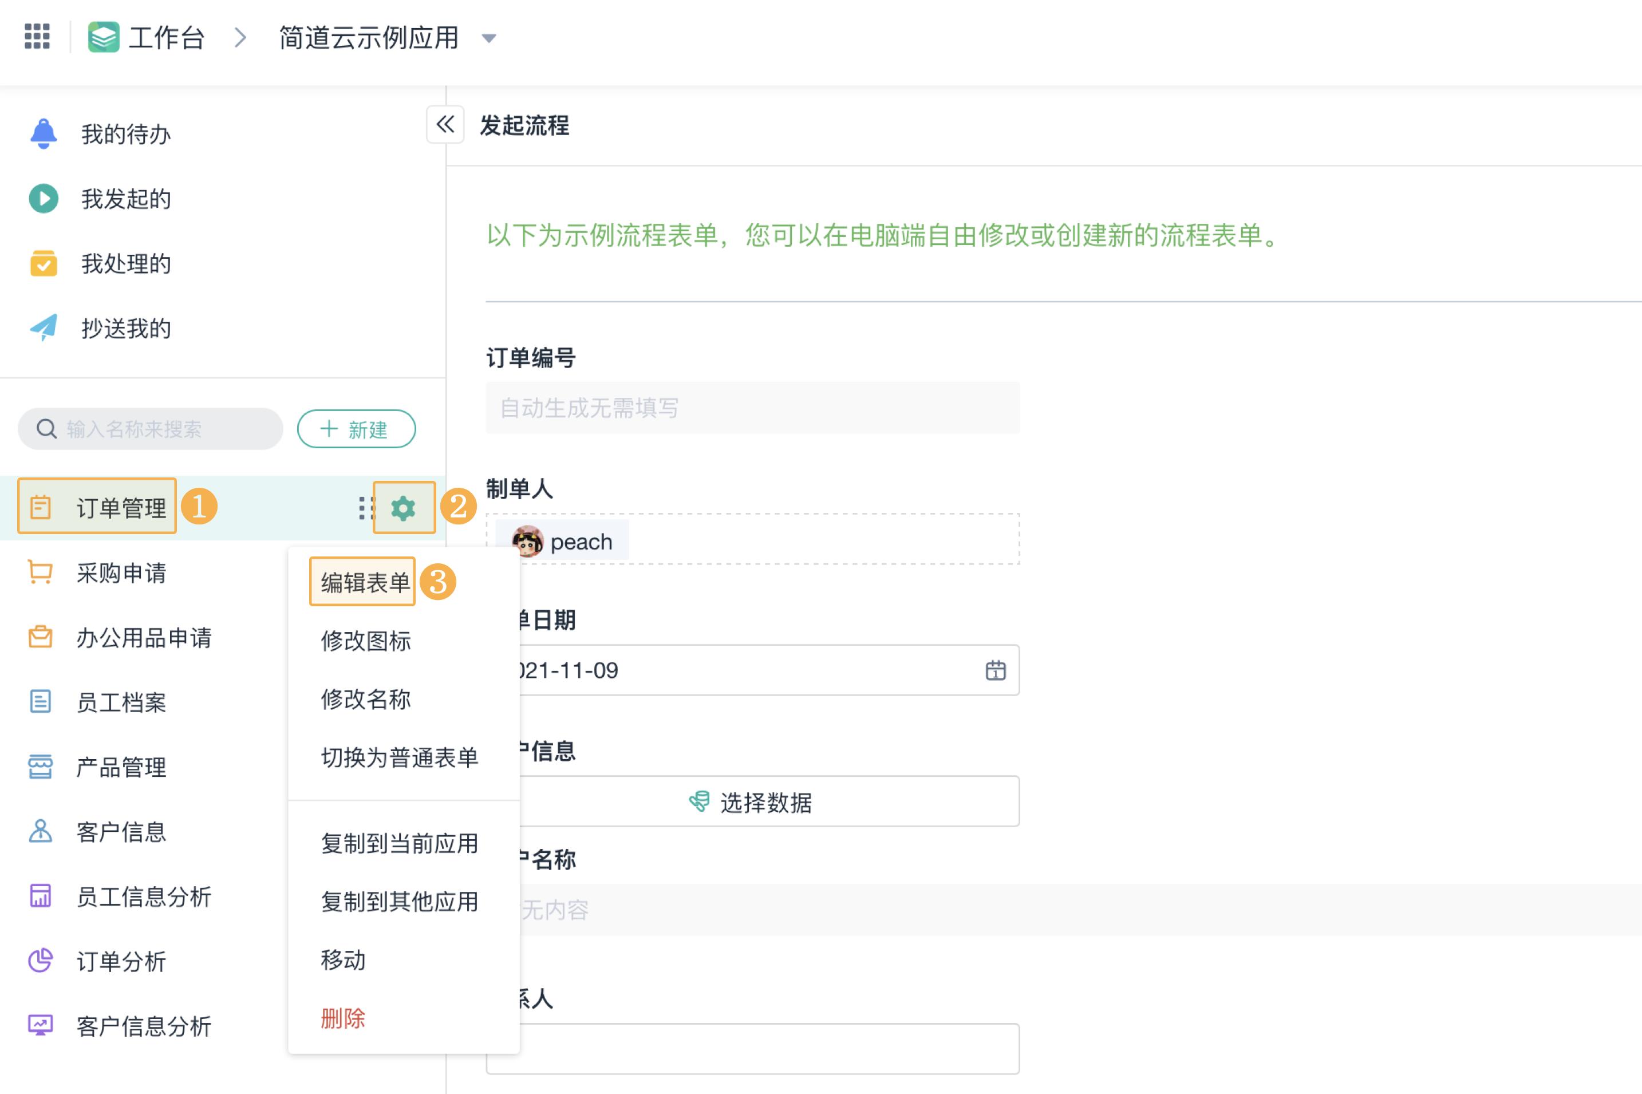
Task: Open the 采购申请 shopping cart icon
Action: click(x=40, y=573)
